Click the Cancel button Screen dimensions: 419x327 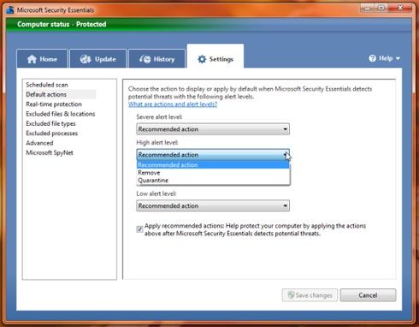(x=368, y=295)
